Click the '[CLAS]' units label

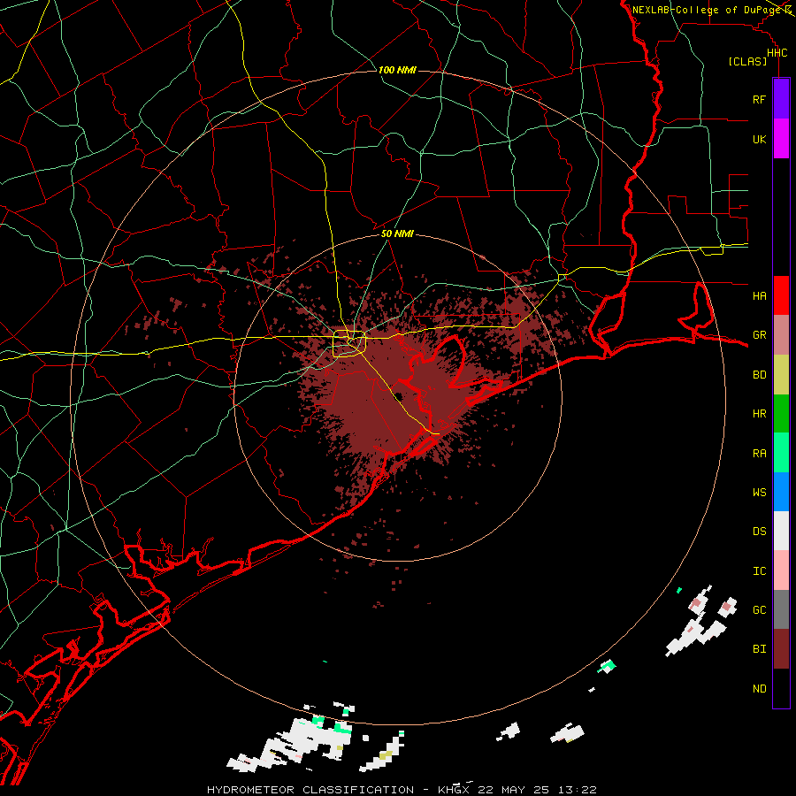tap(747, 61)
